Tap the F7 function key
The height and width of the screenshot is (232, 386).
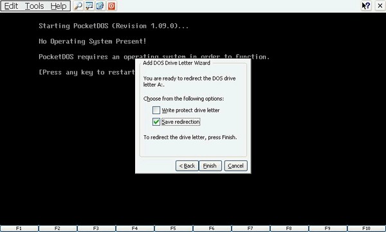coord(251,229)
